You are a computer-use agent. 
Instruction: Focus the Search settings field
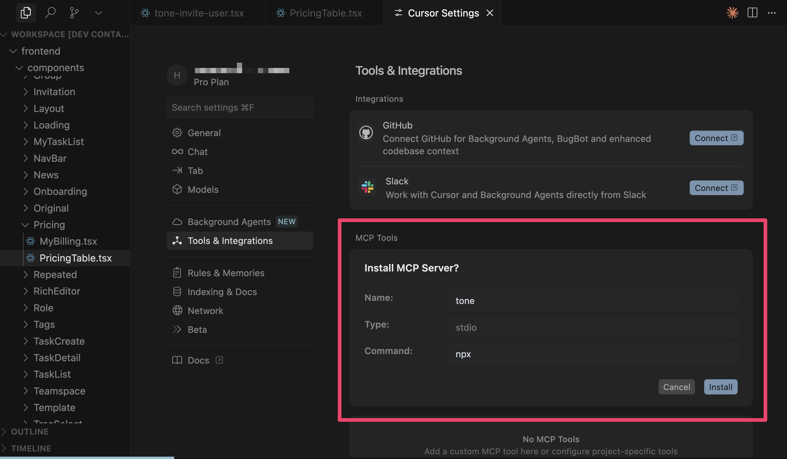point(240,108)
